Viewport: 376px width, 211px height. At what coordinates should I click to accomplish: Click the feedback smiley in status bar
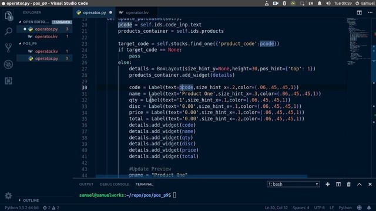point(359,207)
